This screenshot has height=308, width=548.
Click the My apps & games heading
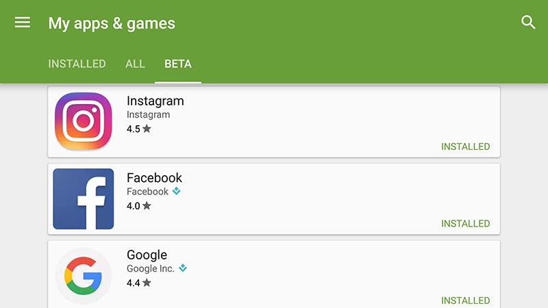pyautogui.click(x=112, y=24)
